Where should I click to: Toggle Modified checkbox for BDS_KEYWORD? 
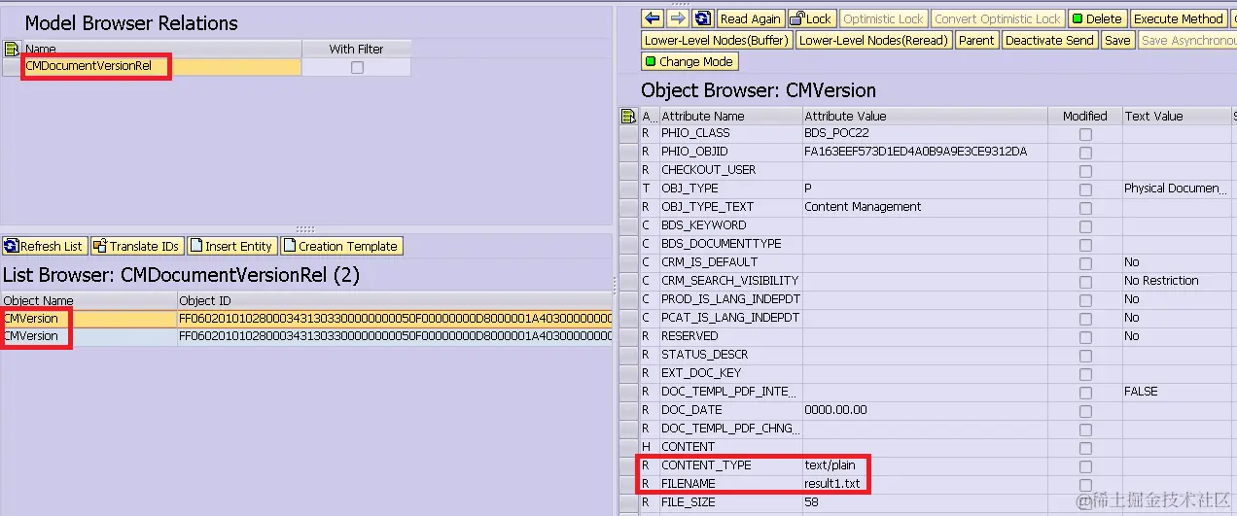tap(1085, 225)
